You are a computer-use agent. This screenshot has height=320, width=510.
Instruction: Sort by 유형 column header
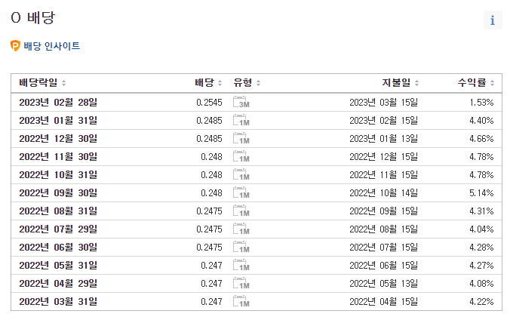click(x=247, y=83)
